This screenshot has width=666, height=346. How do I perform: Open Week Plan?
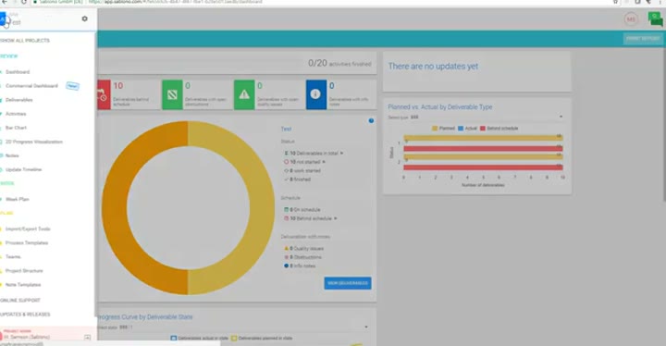click(x=18, y=199)
